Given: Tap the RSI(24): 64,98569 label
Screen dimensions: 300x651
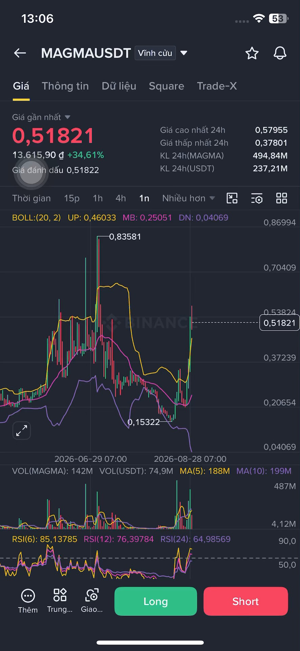Looking at the screenshot, I should point(195,539).
